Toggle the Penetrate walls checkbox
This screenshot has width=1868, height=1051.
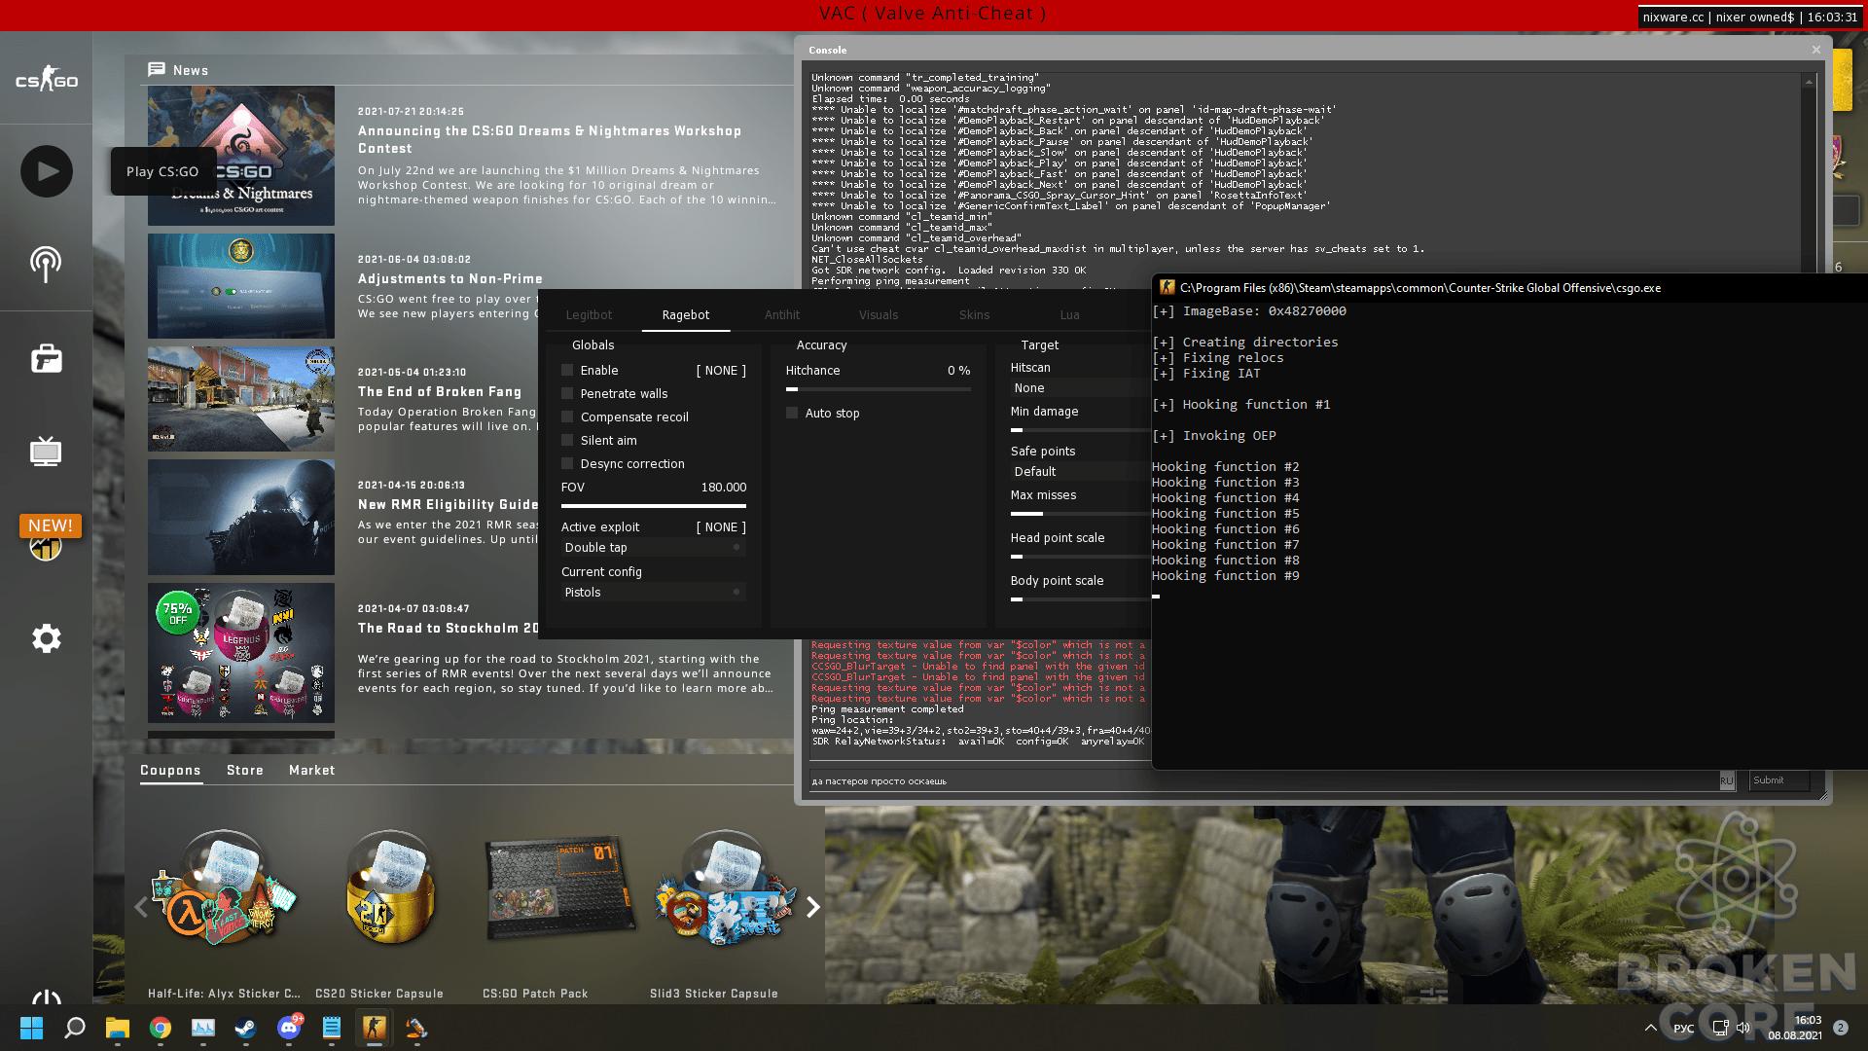[567, 394]
